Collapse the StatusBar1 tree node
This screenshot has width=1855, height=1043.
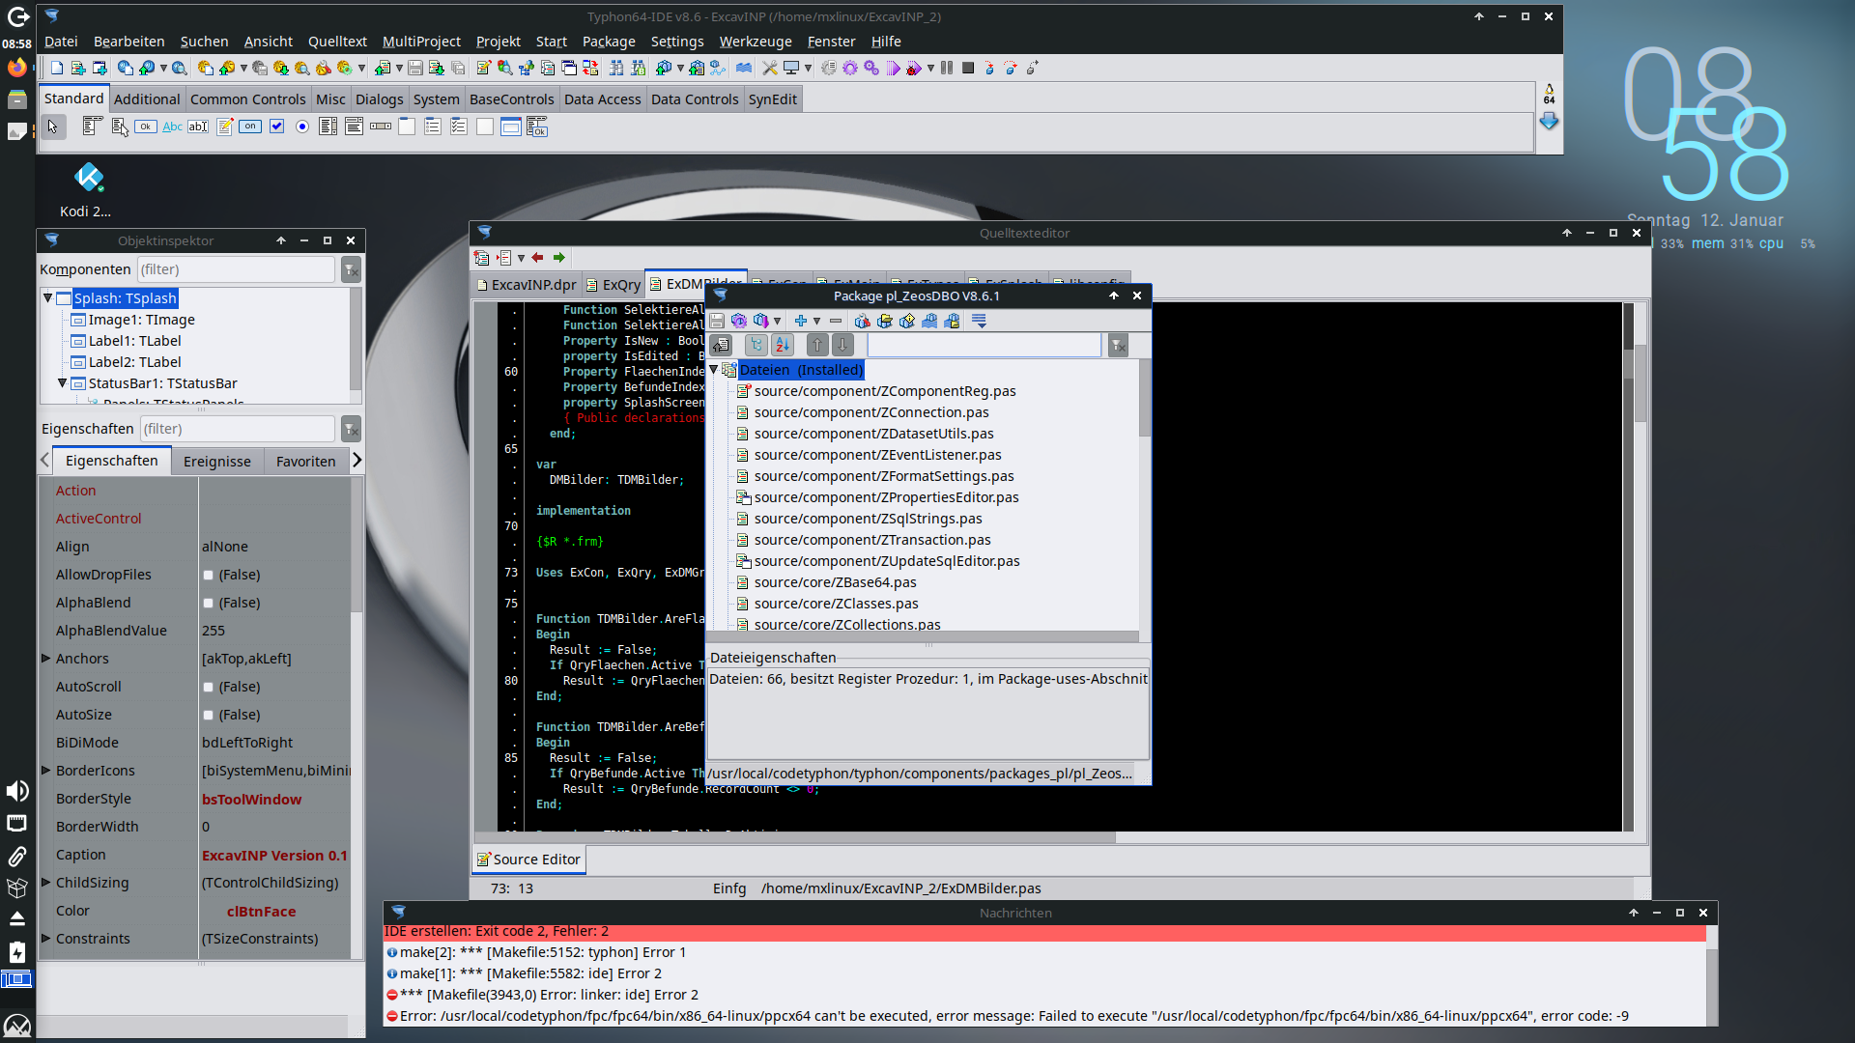click(x=63, y=383)
